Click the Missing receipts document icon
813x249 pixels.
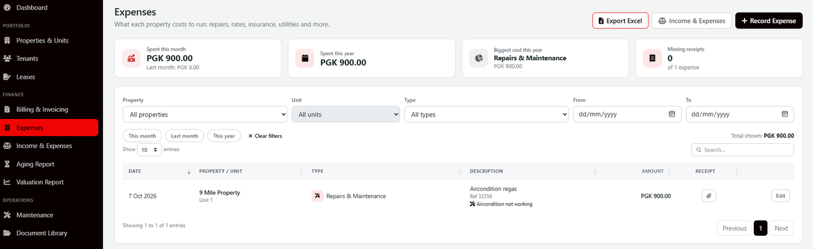pos(652,58)
